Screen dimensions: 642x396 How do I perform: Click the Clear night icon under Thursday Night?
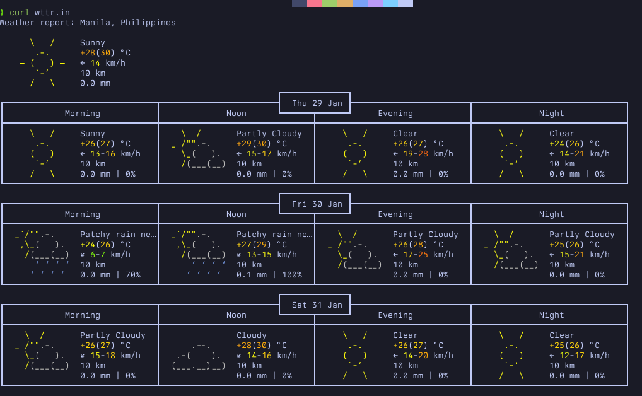[510, 153]
